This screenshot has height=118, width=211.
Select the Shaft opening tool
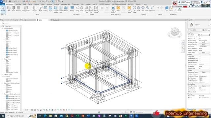138,9
